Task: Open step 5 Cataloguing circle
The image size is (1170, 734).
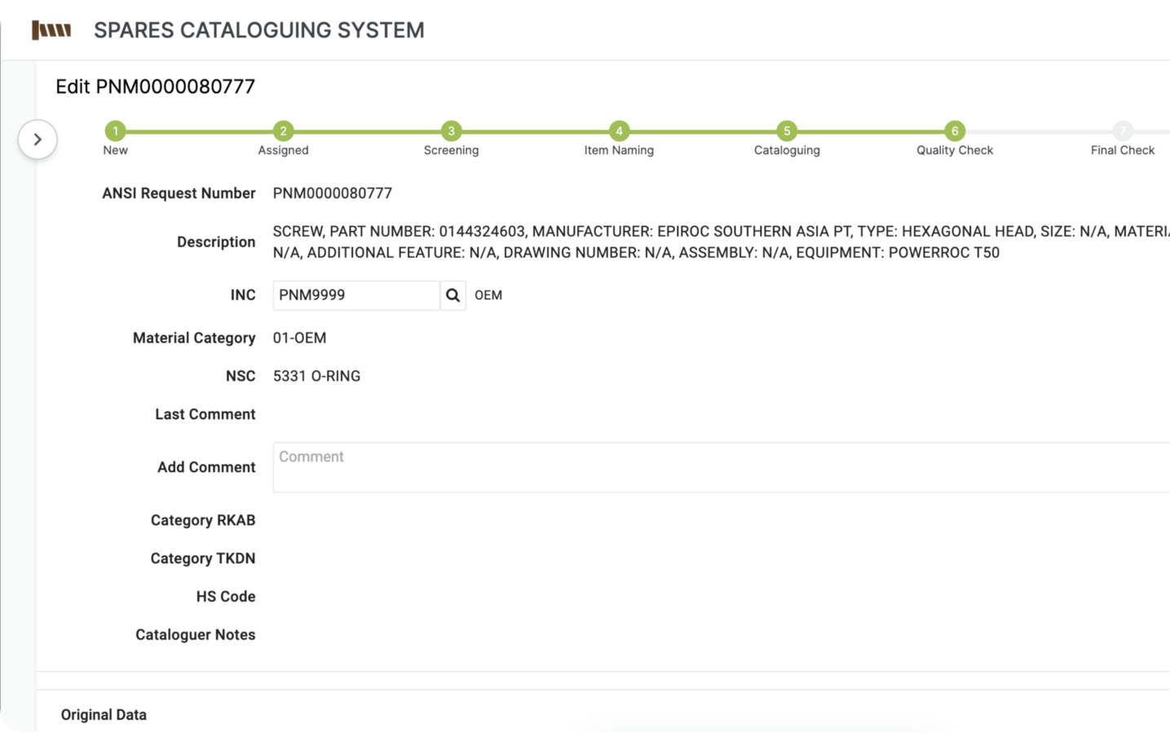Action: [x=787, y=130]
